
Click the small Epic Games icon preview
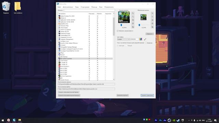pyautogui.click(x=143, y=17)
